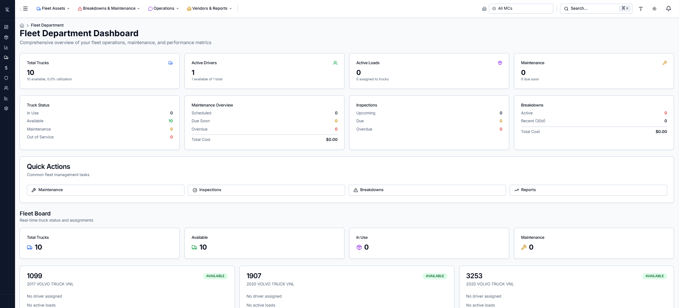Open the All MCs selector
The image size is (679, 308).
(521, 9)
